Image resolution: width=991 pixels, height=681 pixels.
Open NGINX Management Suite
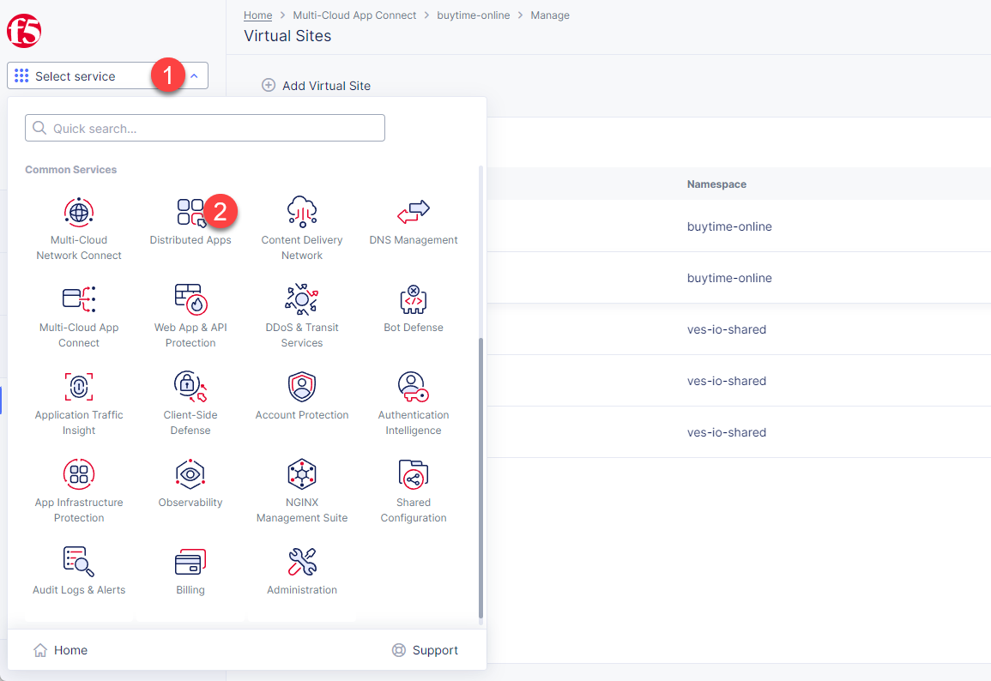click(302, 491)
